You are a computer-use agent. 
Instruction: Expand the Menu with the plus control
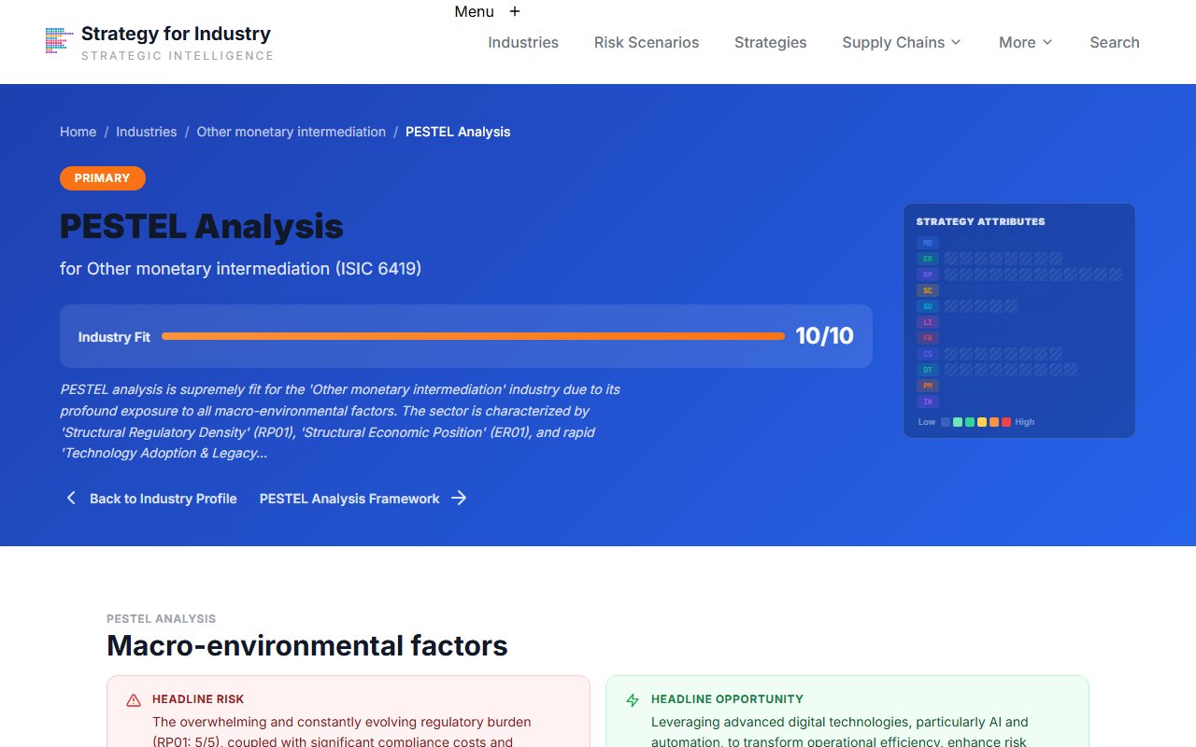coord(514,11)
